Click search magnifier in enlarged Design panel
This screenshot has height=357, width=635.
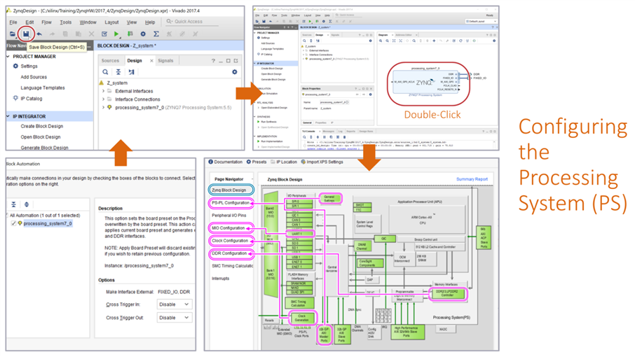[x=105, y=72]
